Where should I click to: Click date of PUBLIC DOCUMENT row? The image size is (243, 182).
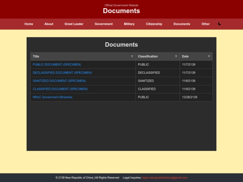point(196,65)
